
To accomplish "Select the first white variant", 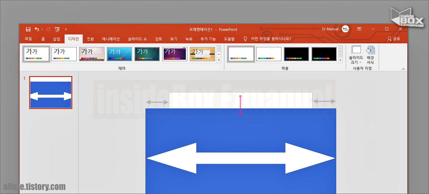I will pos(241,54).
